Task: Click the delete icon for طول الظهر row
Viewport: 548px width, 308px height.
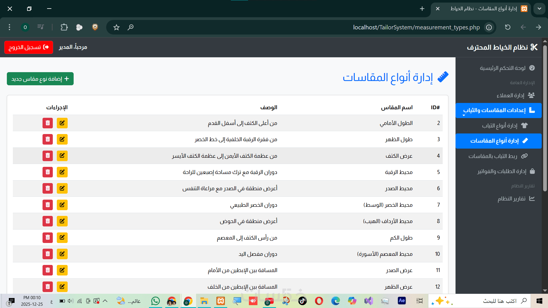Action: point(48,139)
